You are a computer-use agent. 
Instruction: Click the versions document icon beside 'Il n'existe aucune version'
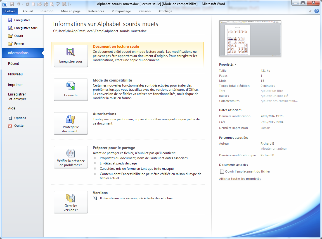click(x=95, y=198)
